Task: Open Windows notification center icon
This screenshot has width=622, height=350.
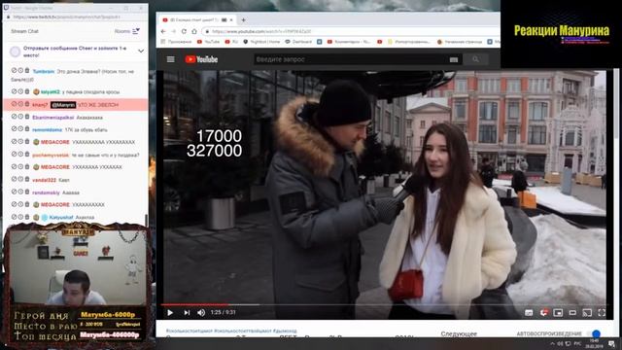Action: [611, 343]
